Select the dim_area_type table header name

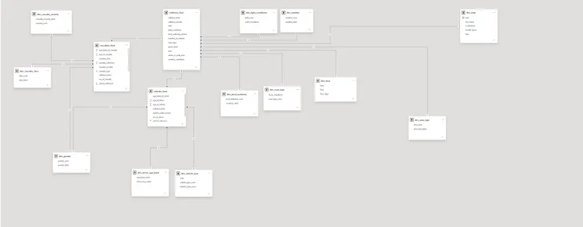422,120
